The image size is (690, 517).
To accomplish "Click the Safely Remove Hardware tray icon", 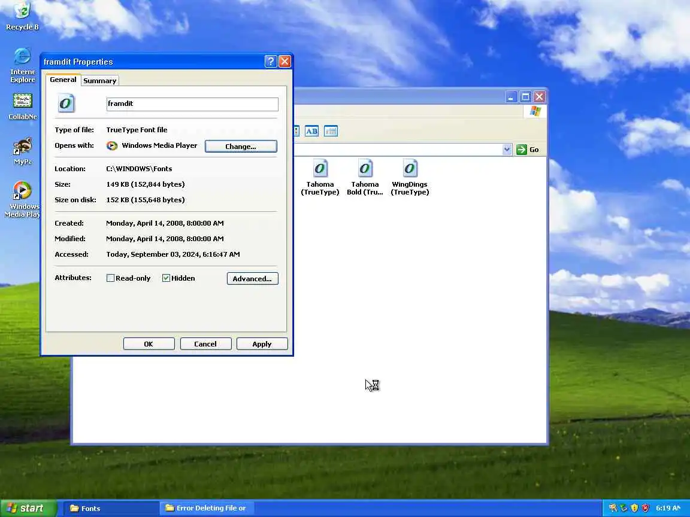I will 624,508.
